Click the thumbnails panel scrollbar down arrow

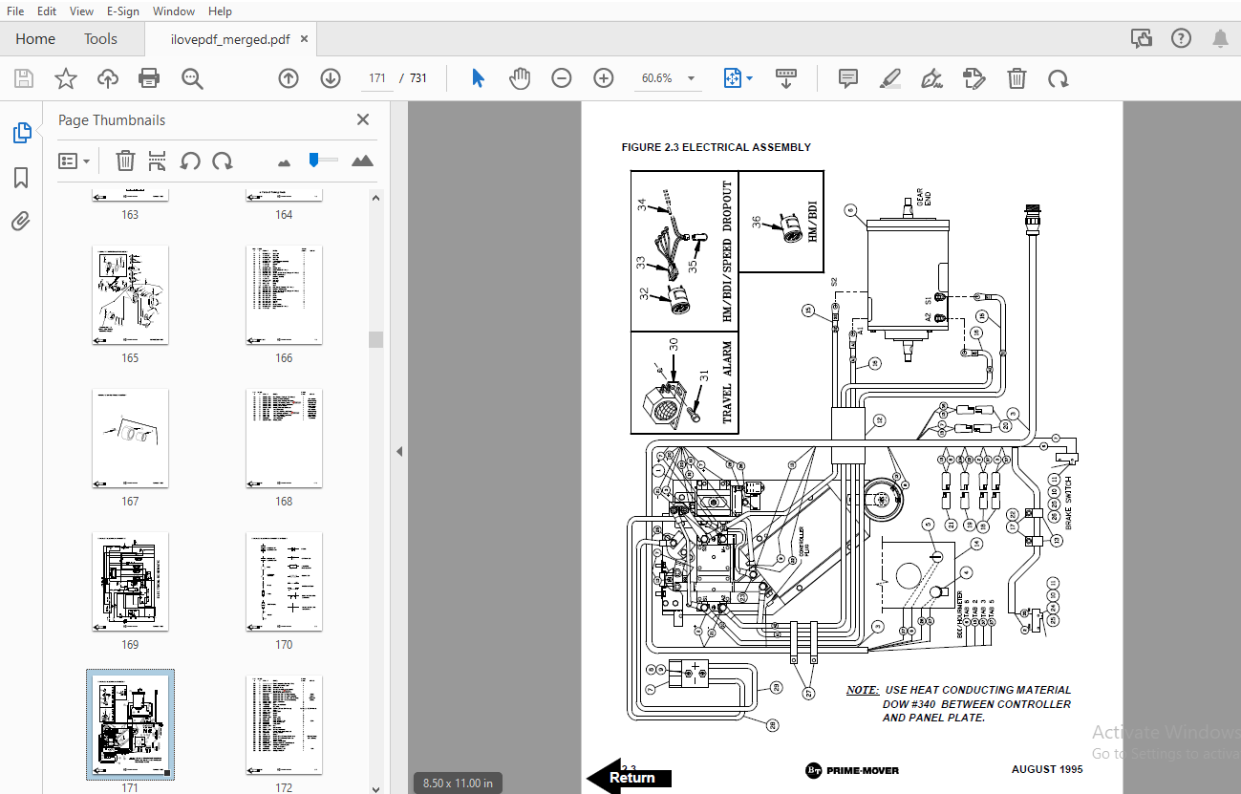click(x=375, y=787)
